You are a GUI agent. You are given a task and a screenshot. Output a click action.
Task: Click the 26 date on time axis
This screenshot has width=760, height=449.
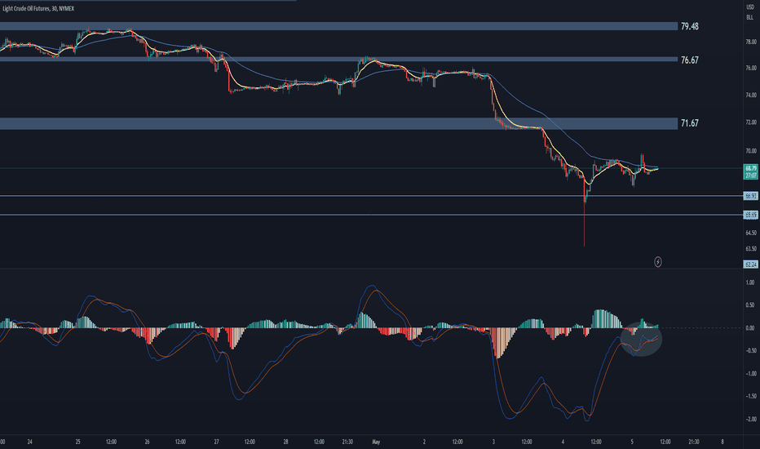tap(147, 442)
